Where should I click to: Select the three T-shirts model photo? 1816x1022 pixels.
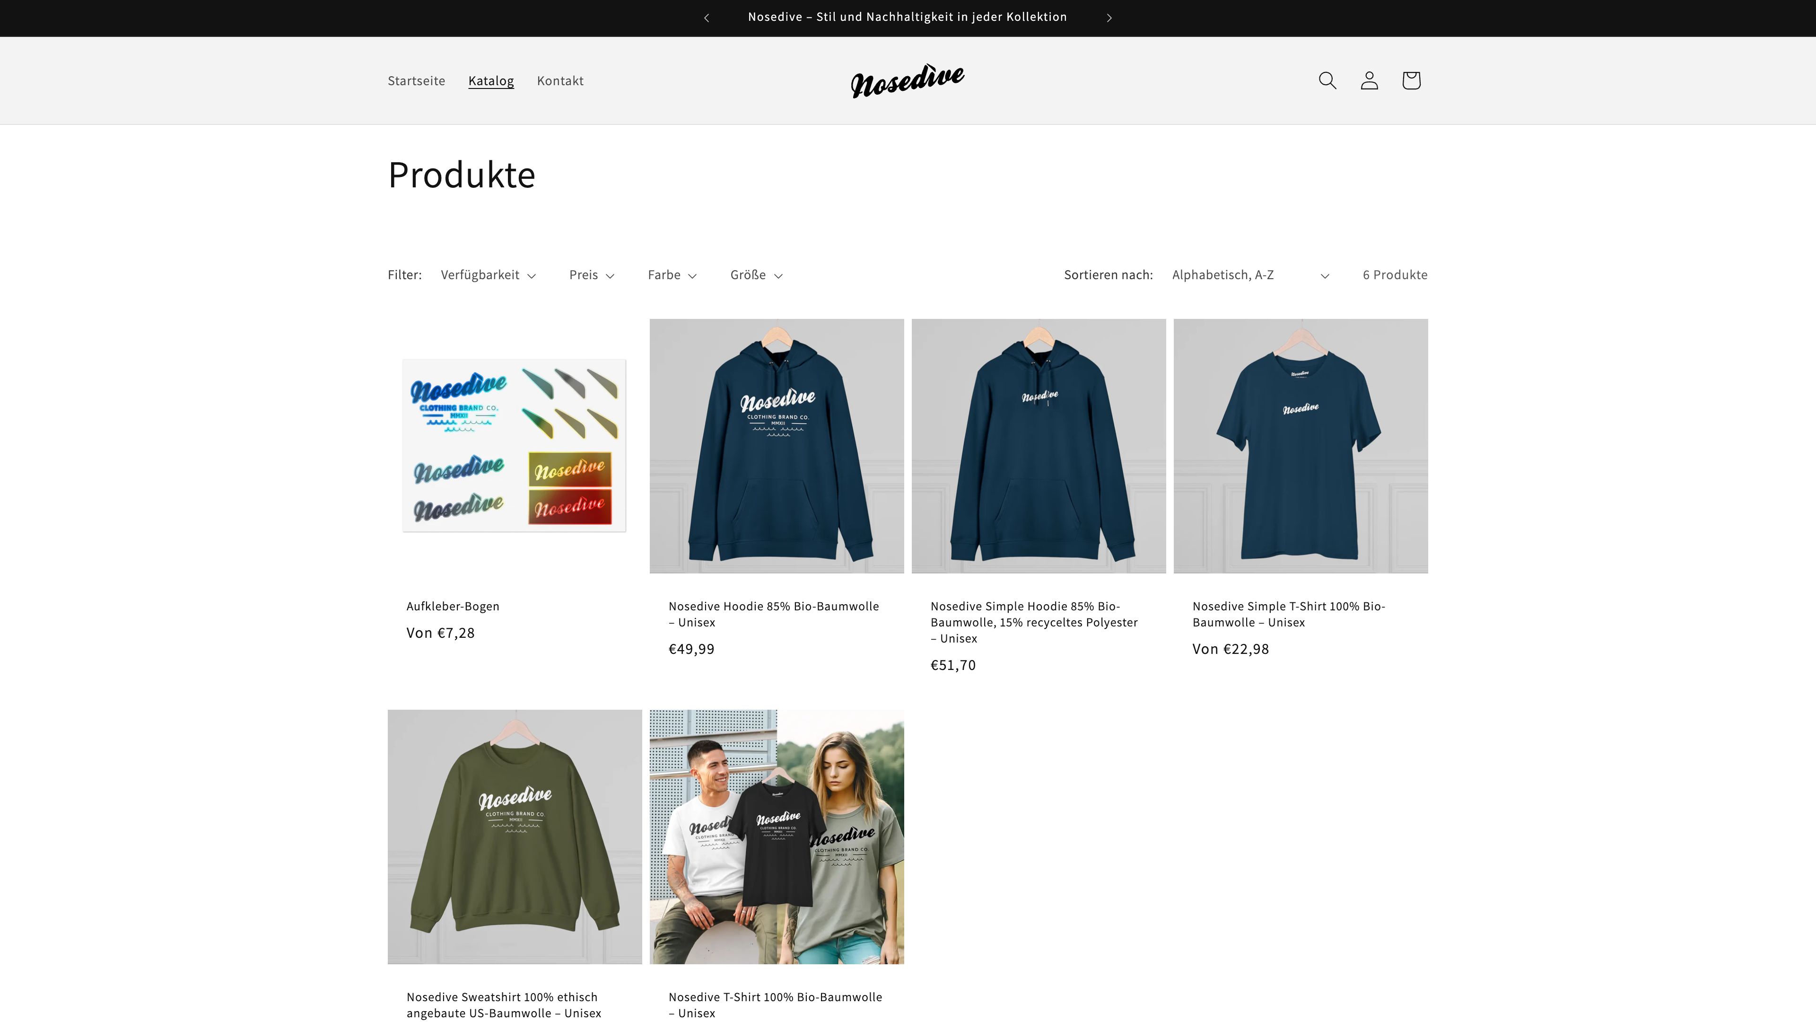pyautogui.click(x=777, y=837)
